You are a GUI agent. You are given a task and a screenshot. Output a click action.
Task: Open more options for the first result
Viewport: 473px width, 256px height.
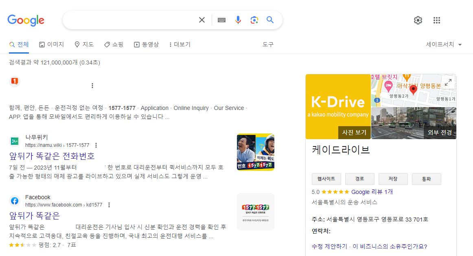click(92, 86)
